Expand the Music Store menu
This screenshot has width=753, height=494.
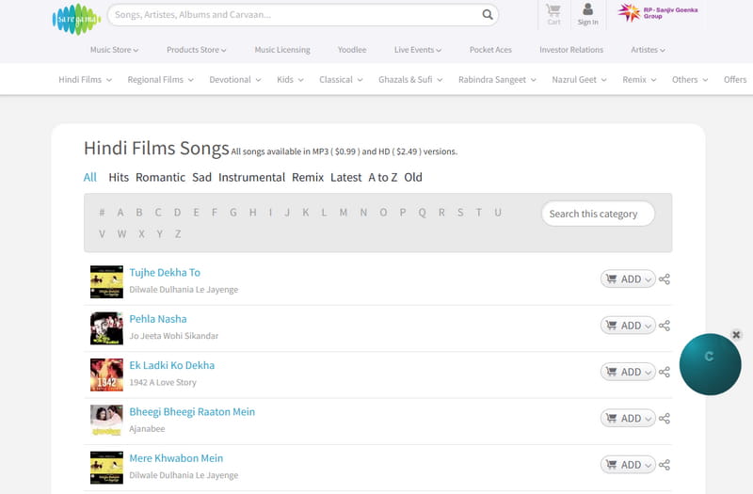[114, 50]
